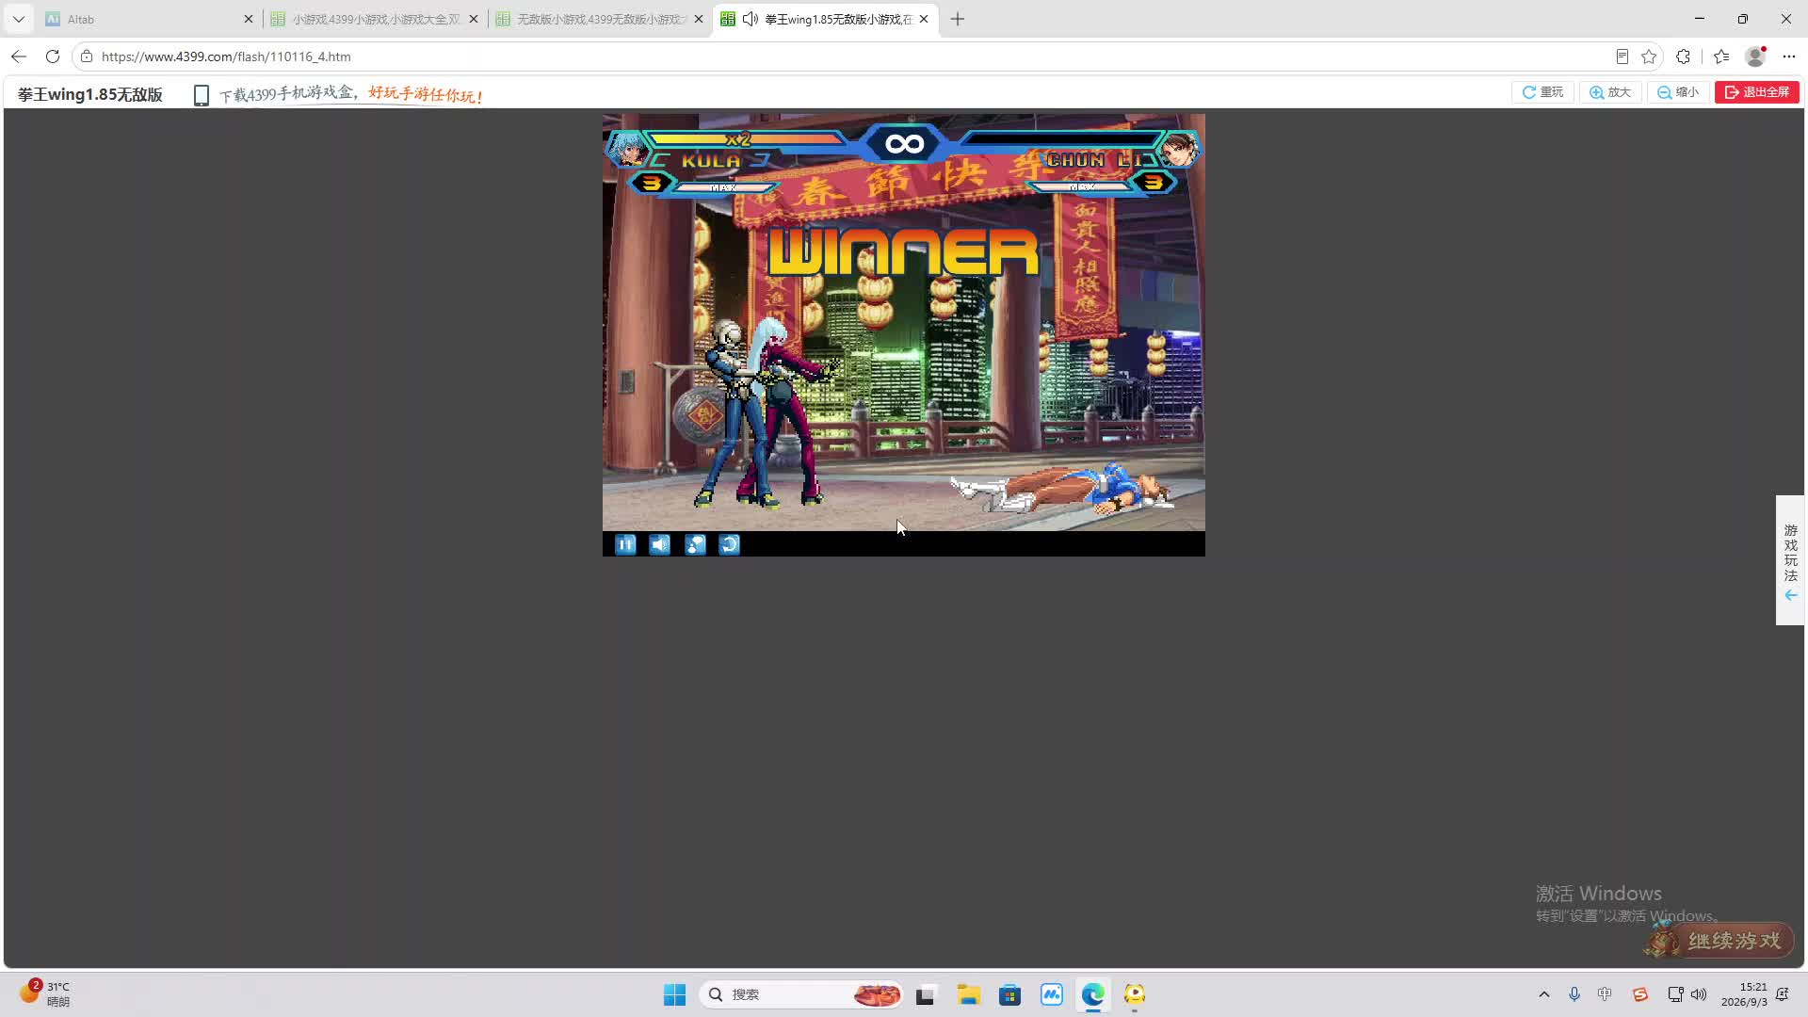This screenshot has height=1017, width=1808.
Task: Open browser settings and more menu
Action: click(1789, 56)
